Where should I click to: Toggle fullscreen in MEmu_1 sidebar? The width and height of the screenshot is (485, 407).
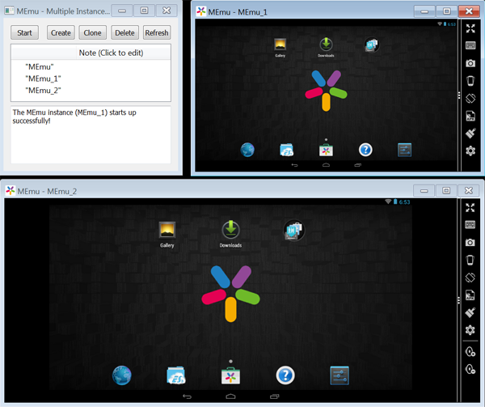(470, 28)
